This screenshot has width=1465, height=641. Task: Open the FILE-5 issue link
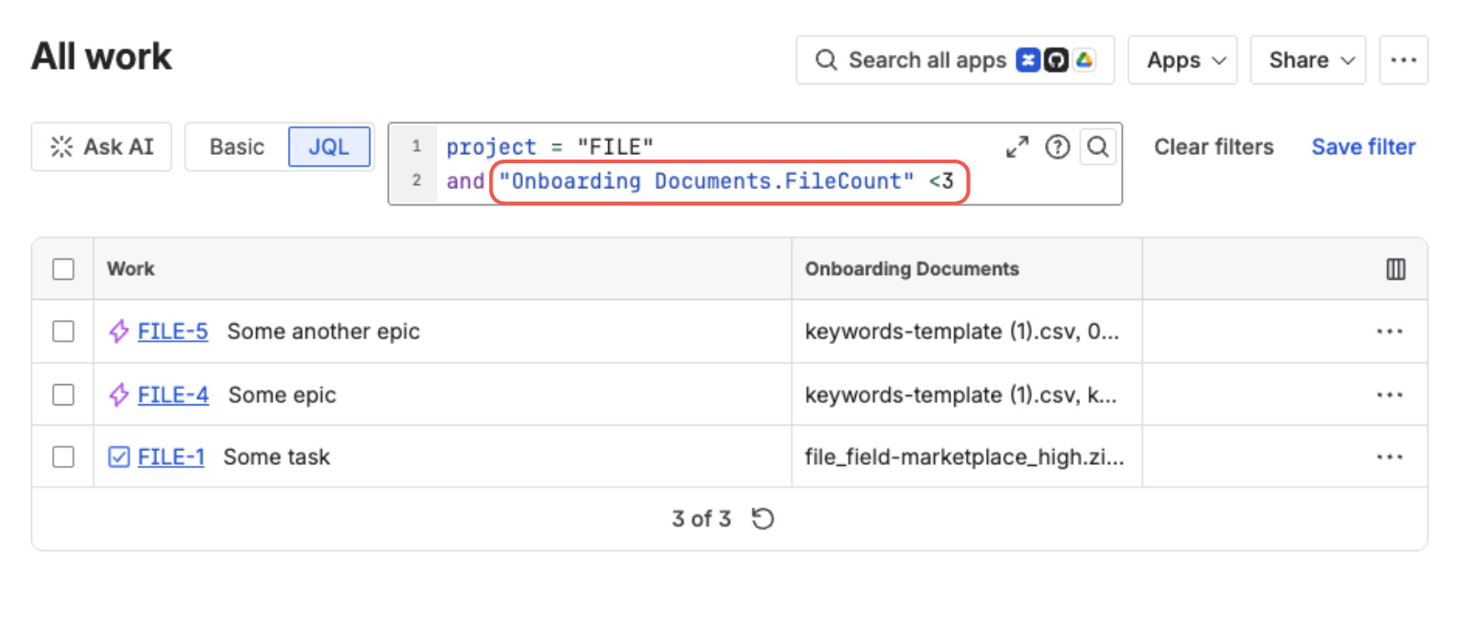[x=172, y=331]
